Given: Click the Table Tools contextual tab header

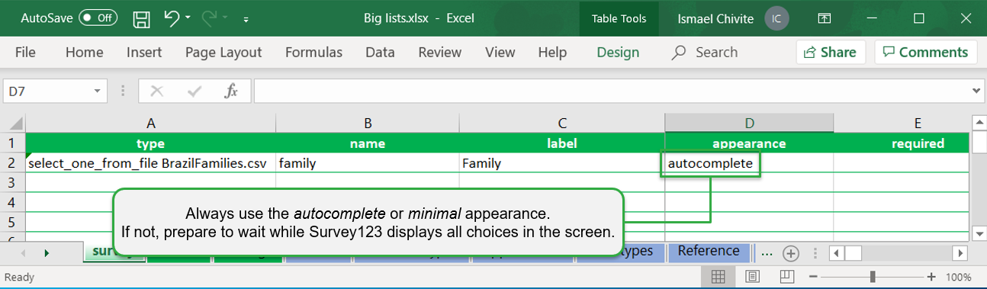Looking at the screenshot, I should coord(619,18).
